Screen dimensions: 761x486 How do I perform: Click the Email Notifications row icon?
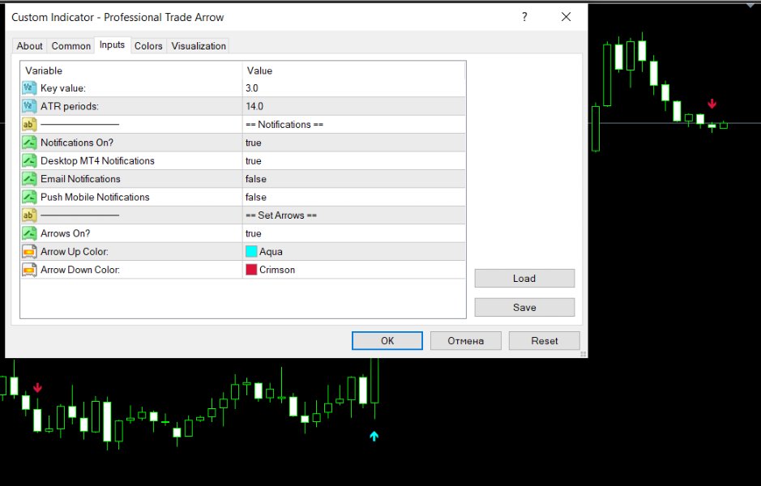29,178
